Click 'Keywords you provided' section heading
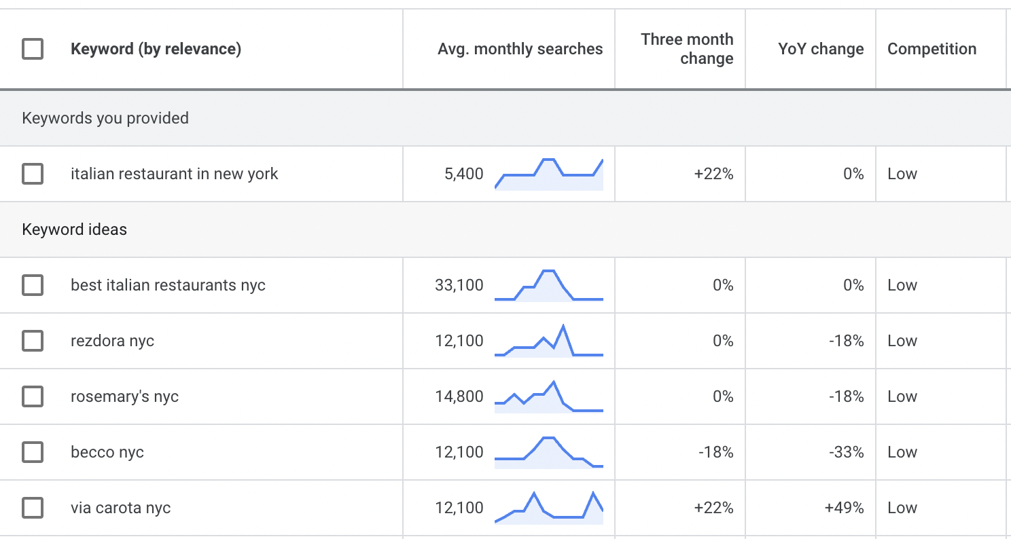Image resolution: width=1011 pixels, height=539 pixels. (105, 118)
